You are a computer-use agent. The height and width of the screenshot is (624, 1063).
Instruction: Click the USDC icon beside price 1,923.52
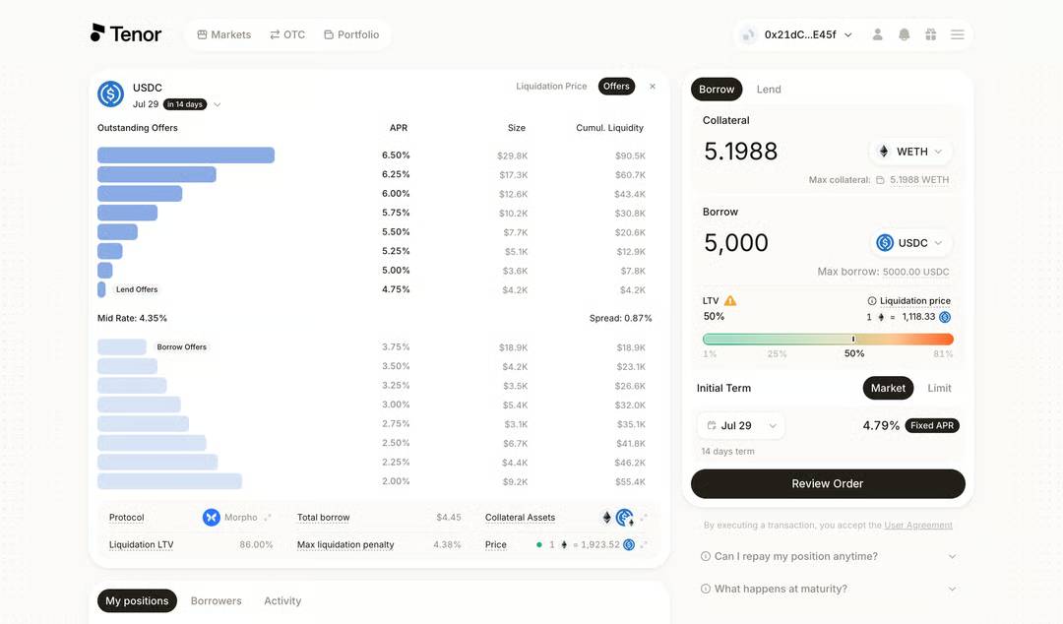[629, 544]
